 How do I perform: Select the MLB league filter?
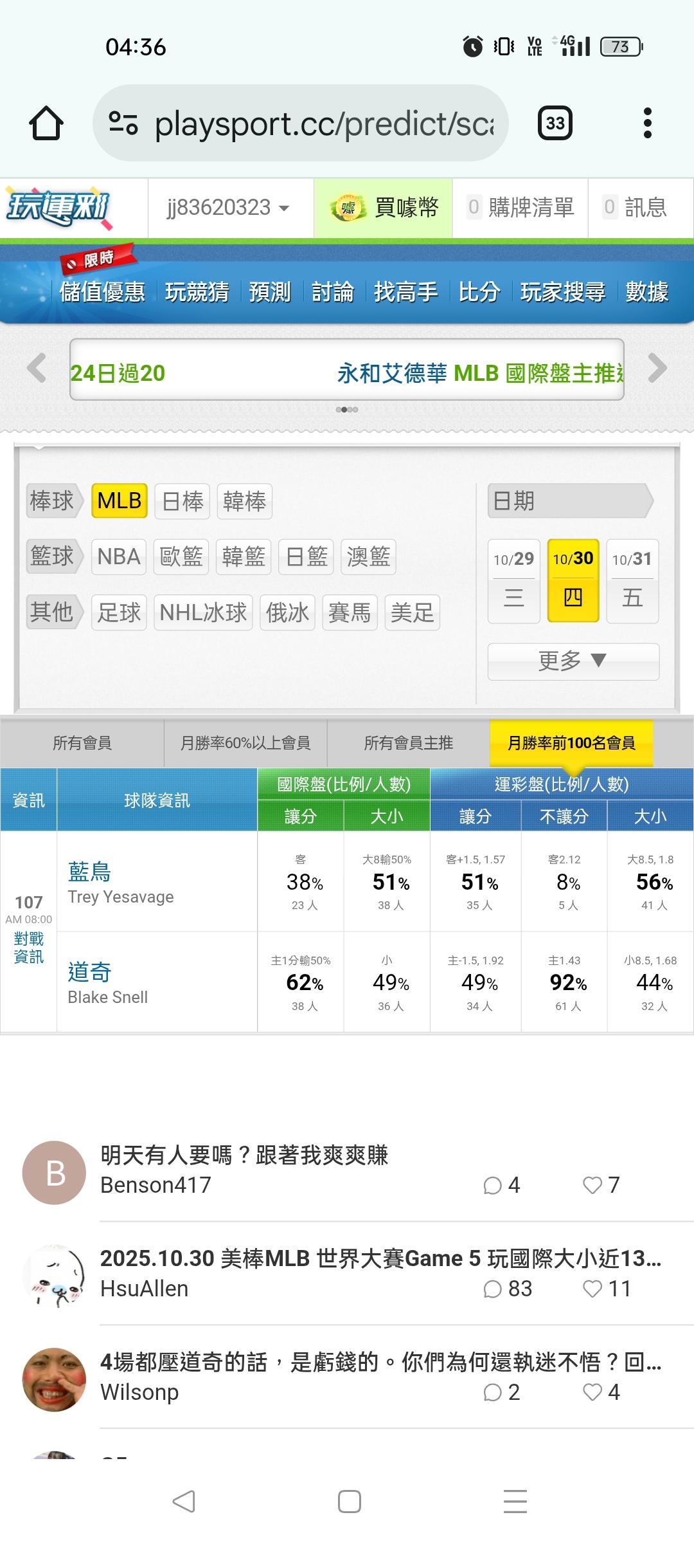120,501
